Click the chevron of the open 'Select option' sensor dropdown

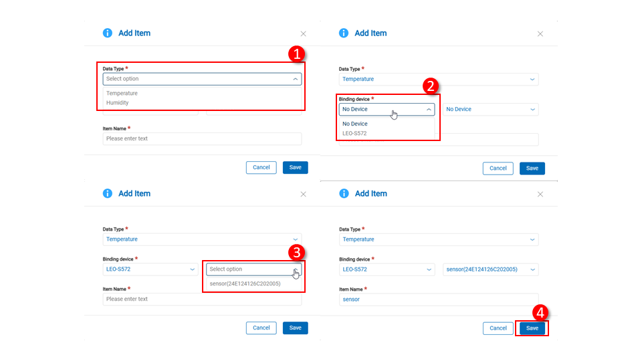[x=296, y=269]
